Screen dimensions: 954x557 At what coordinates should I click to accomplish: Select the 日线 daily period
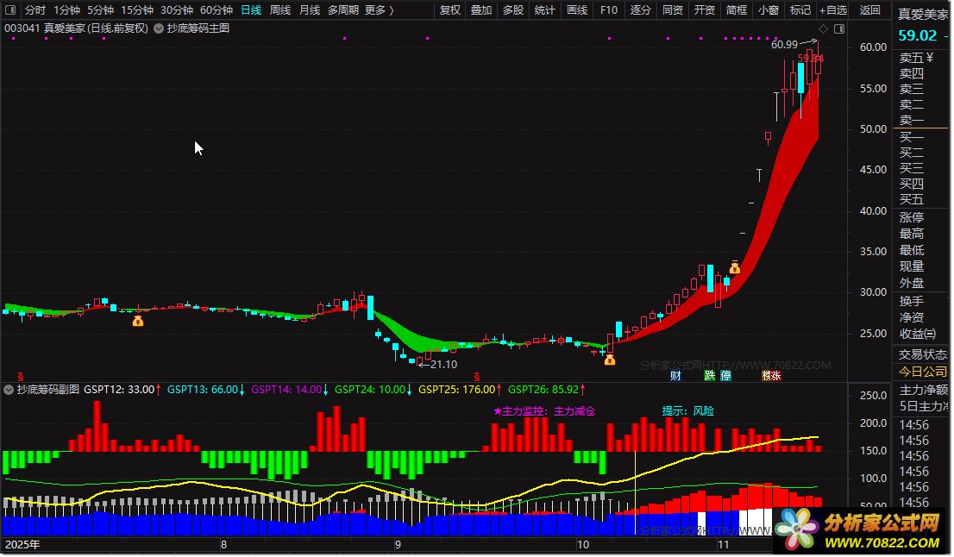point(251,10)
